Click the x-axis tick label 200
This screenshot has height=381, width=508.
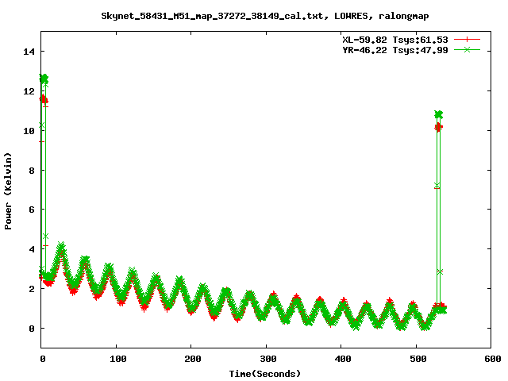click(193, 359)
